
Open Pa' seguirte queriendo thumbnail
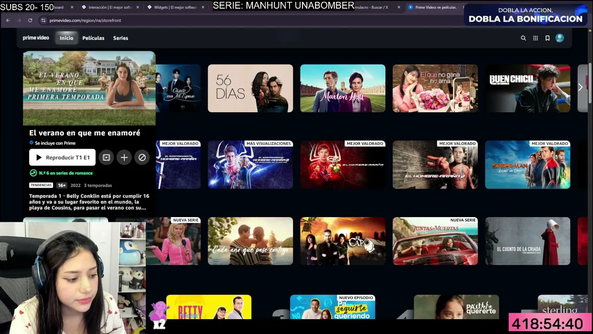coord(333,307)
